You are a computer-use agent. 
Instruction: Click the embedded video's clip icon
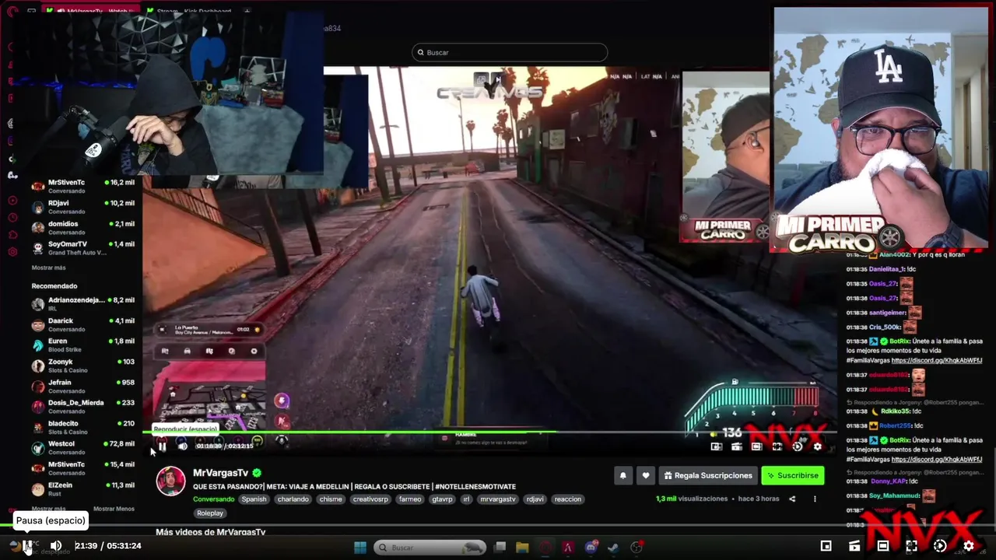point(736,446)
